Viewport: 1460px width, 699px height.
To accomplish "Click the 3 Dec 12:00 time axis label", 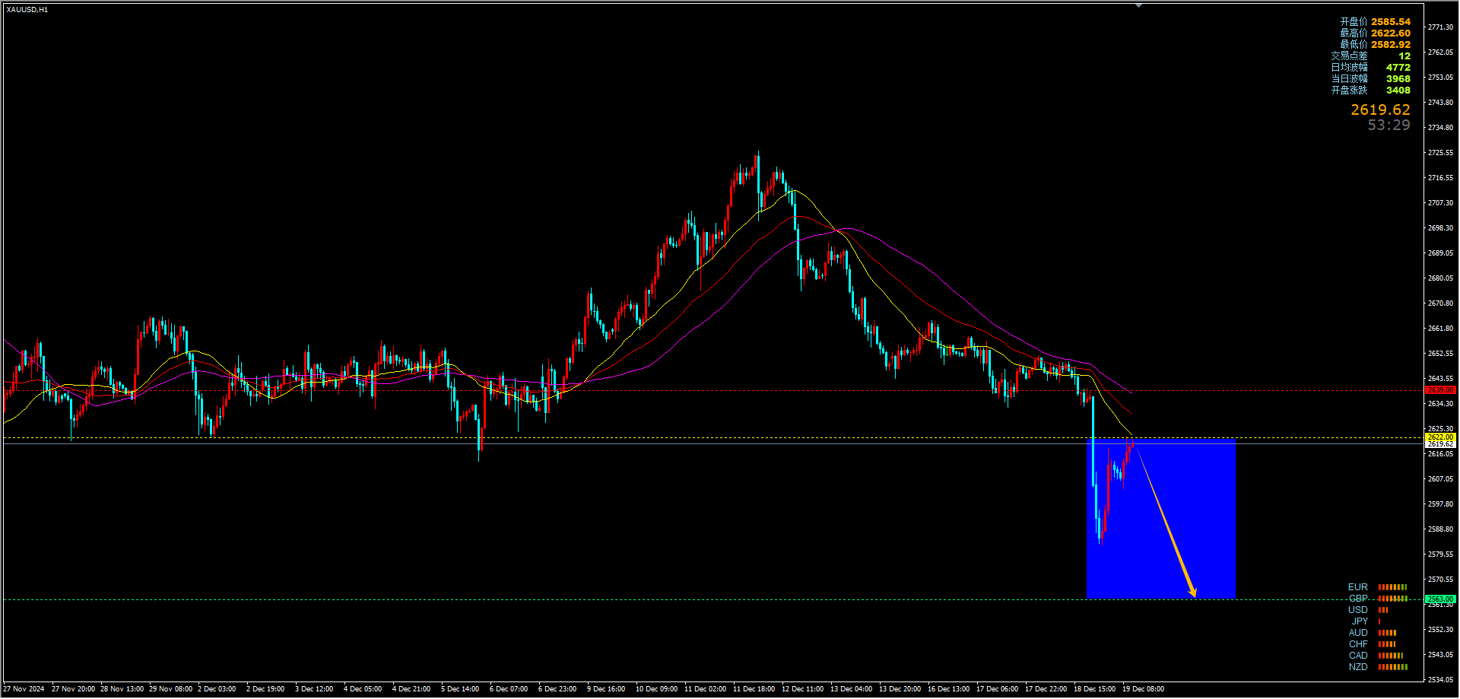I will point(314,689).
